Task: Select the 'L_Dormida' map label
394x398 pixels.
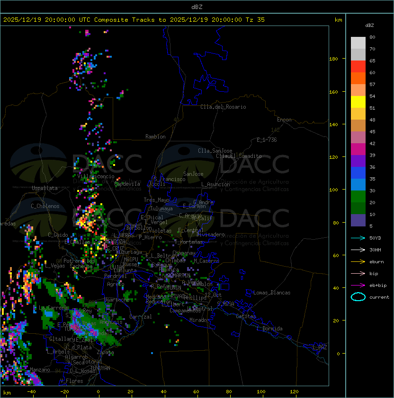Action: click(269, 329)
